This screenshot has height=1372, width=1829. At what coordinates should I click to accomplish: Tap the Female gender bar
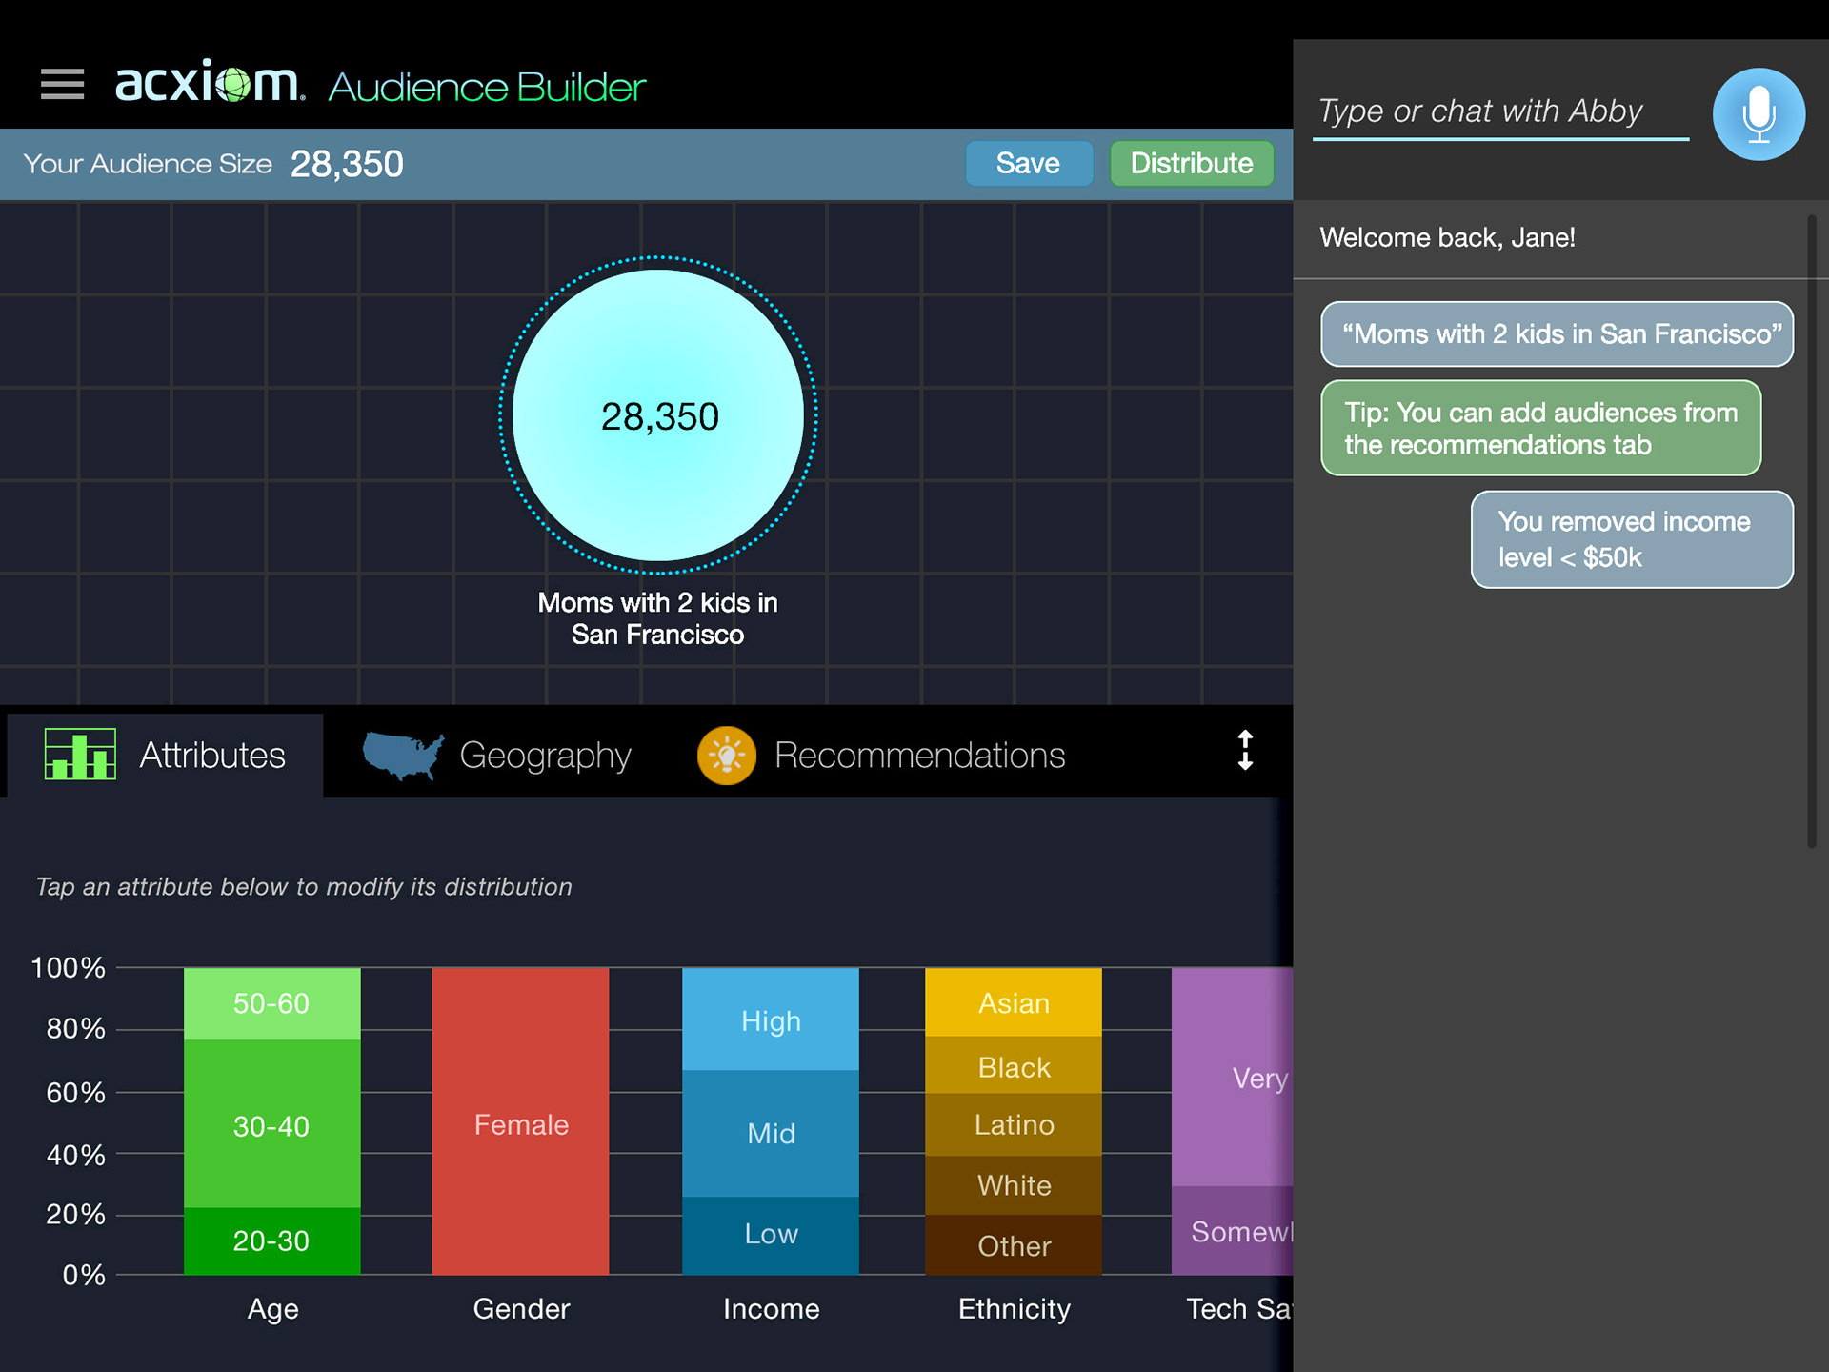coord(520,1122)
